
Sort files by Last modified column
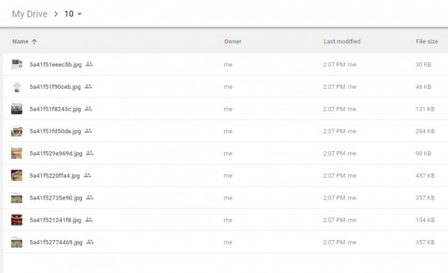342,41
